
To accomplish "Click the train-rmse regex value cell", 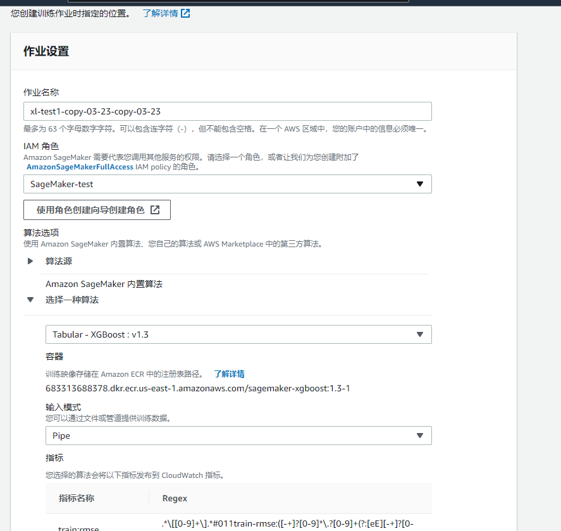I will 288,523.
